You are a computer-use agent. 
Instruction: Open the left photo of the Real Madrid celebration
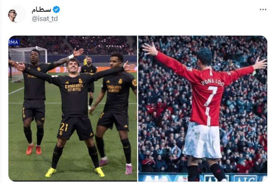(x=73, y=109)
